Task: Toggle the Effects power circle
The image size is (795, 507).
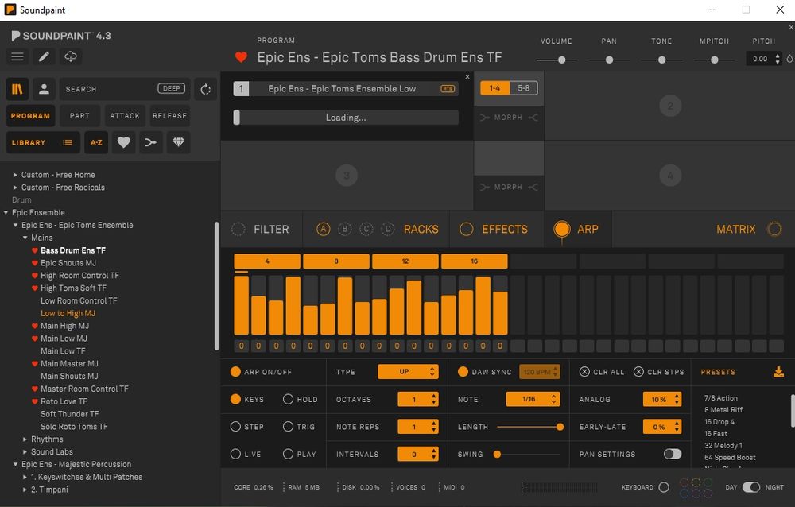Action: click(467, 229)
